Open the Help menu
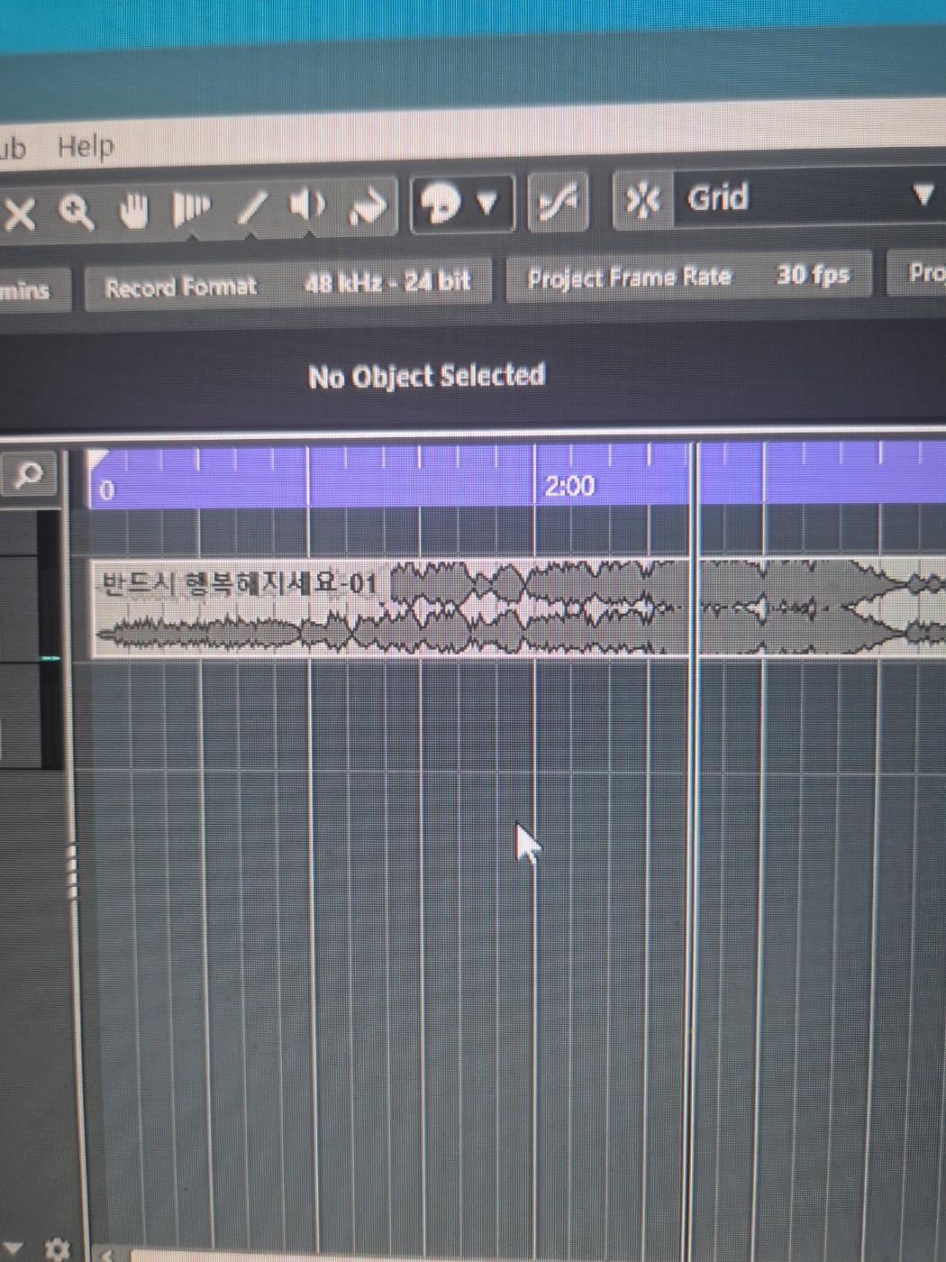Image resolution: width=946 pixels, height=1262 pixels. point(86,146)
